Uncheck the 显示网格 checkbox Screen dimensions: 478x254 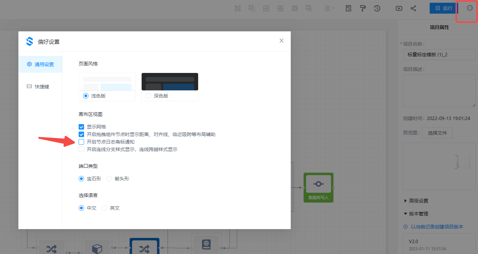(81, 127)
